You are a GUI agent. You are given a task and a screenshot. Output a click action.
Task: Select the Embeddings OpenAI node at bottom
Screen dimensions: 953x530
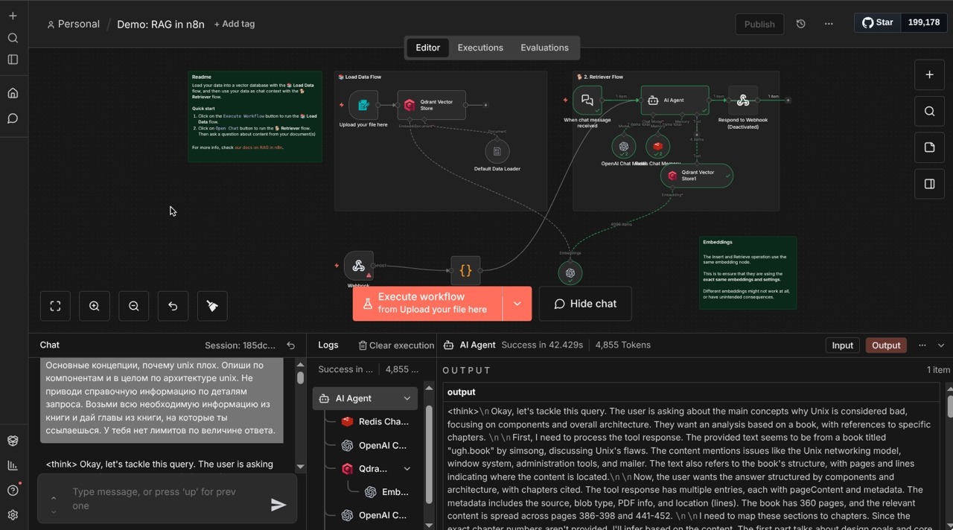[x=570, y=273]
